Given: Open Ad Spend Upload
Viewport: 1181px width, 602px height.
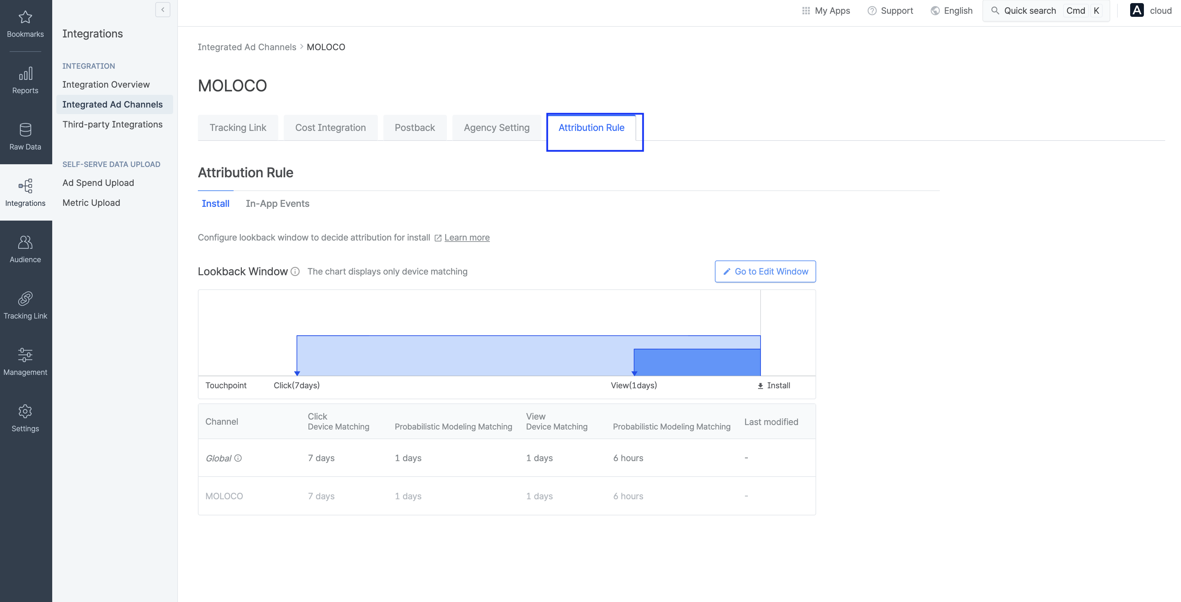Looking at the screenshot, I should 98,182.
